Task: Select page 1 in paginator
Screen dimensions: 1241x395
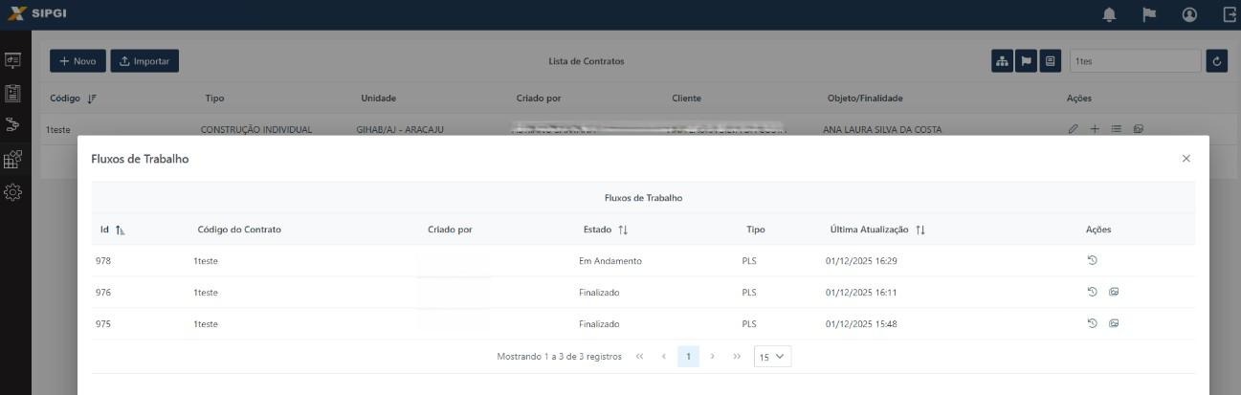Action: [688, 357]
